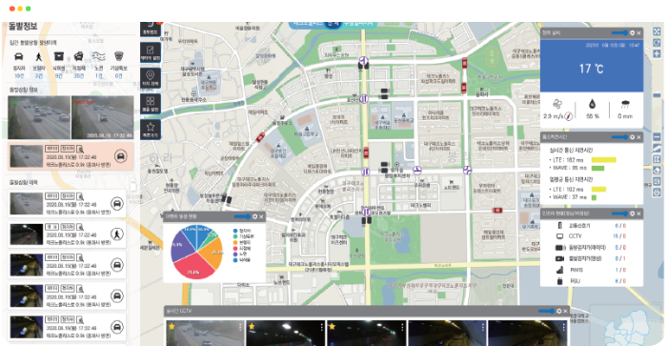Screen dimensions: 667x346
Task: Open the display grid settings sidebar button
Action: tap(151, 103)
